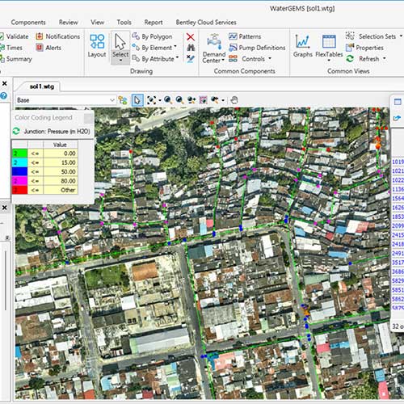Click the scenario manager icon beside Base dropdown
The height and width of the screenshot is (404, 404).
[123, 100]
